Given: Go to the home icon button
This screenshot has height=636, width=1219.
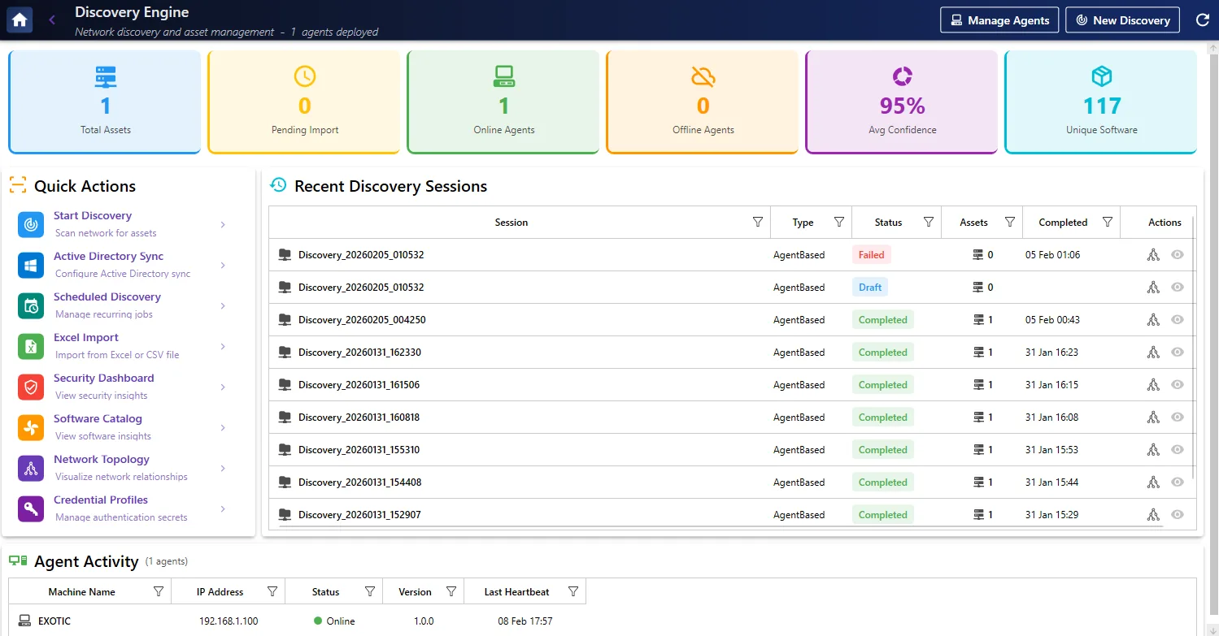Looking at the screenshot, I should pos(20,19).
